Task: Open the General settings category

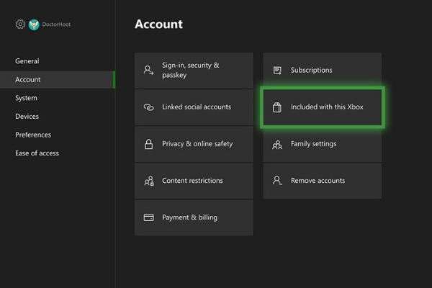Action: 27,61
